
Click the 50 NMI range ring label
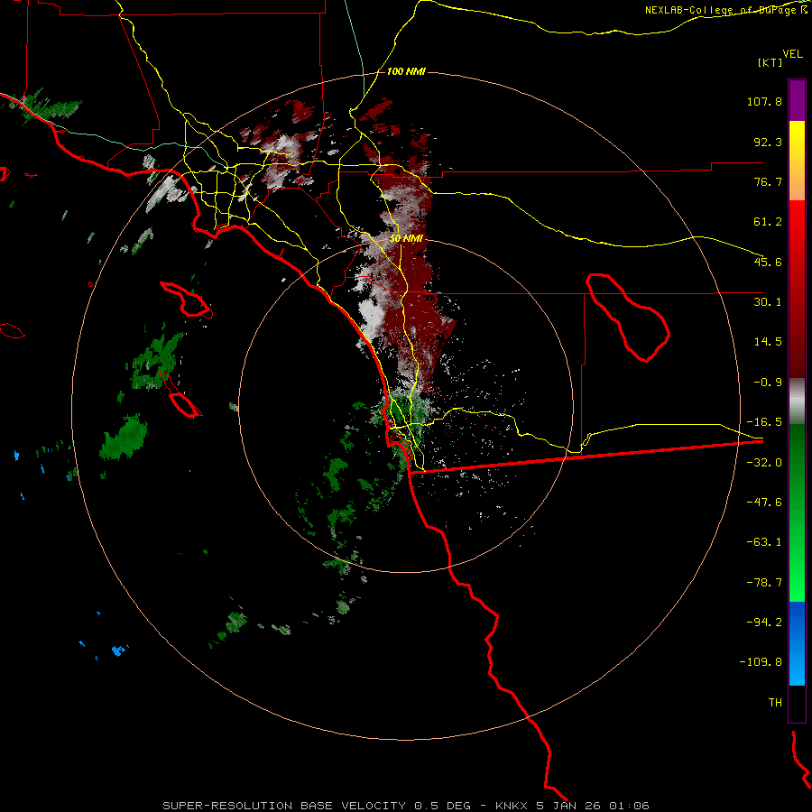tap(406, 238)
